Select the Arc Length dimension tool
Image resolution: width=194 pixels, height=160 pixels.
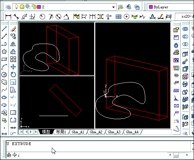tap(24, 17)
